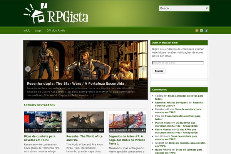Open Wilgraff's Dicas de combate comment
Viewport: 231px width, 154px height.
coord(180,144)
